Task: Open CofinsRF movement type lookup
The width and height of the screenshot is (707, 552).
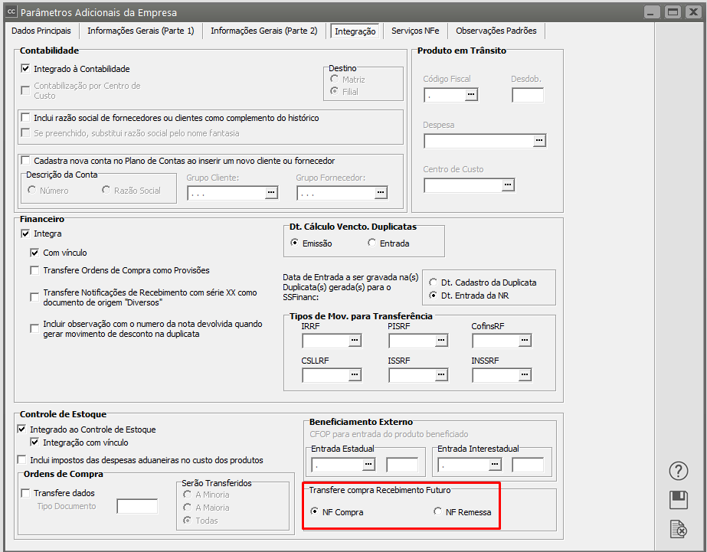Action: point(525,341)
